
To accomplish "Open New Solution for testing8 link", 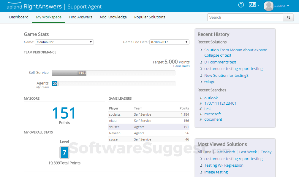I will coord(226,75).
